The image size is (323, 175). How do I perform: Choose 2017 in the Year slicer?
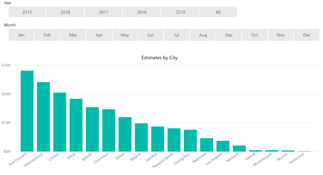pyautogui.click(x=104, y=12)
